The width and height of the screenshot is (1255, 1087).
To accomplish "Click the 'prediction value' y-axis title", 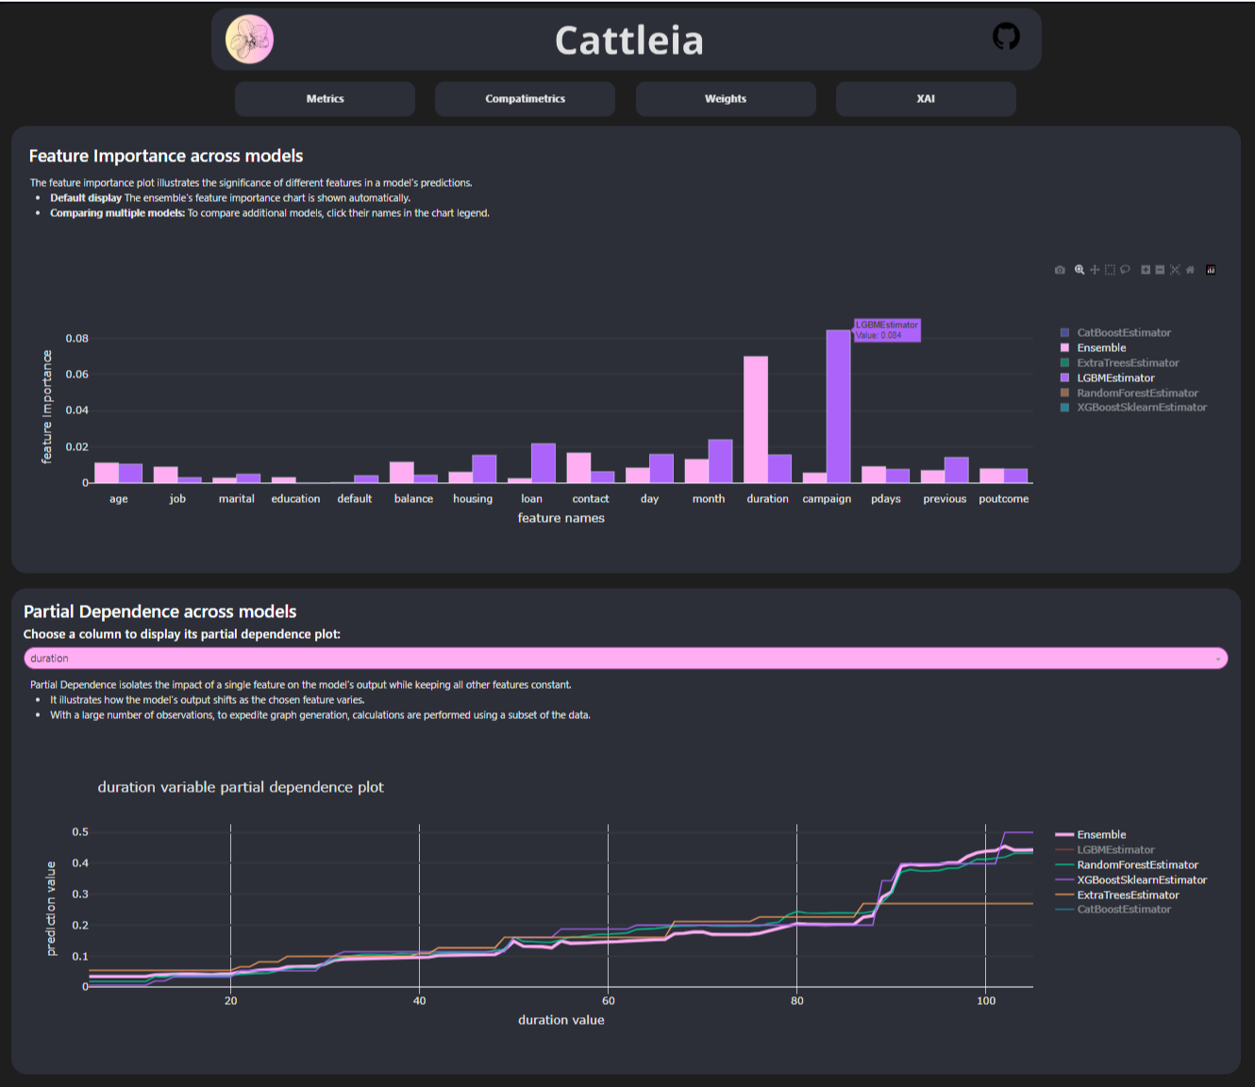I will [51, 908].
